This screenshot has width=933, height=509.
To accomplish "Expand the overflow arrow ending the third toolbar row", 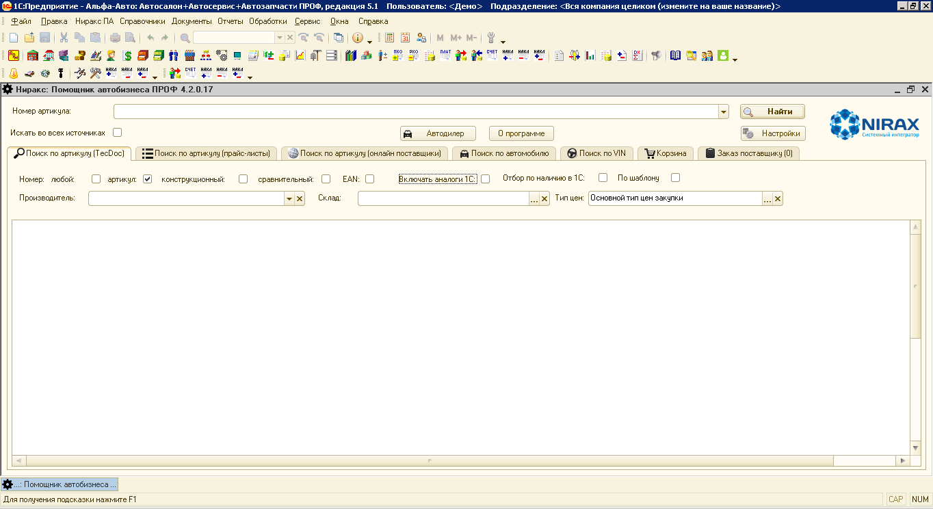I will click(x=250, y=77).
